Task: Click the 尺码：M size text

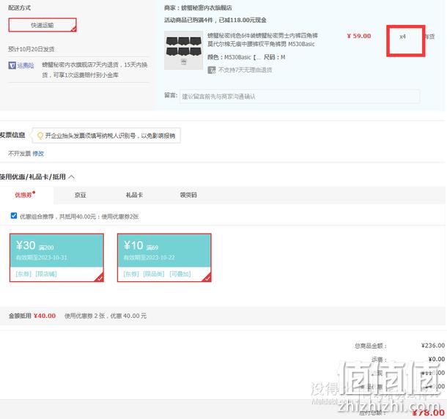Action: point(274,57)
